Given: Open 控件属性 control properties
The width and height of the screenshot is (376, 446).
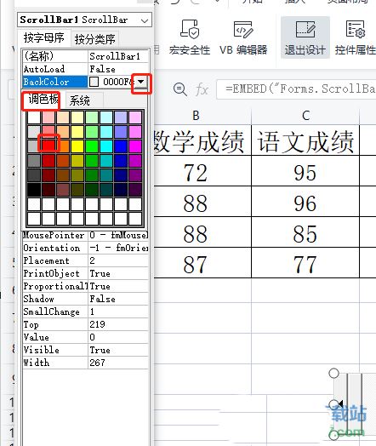Looking at the screenshot, I should pyautogui.click(x=356, y=37).
